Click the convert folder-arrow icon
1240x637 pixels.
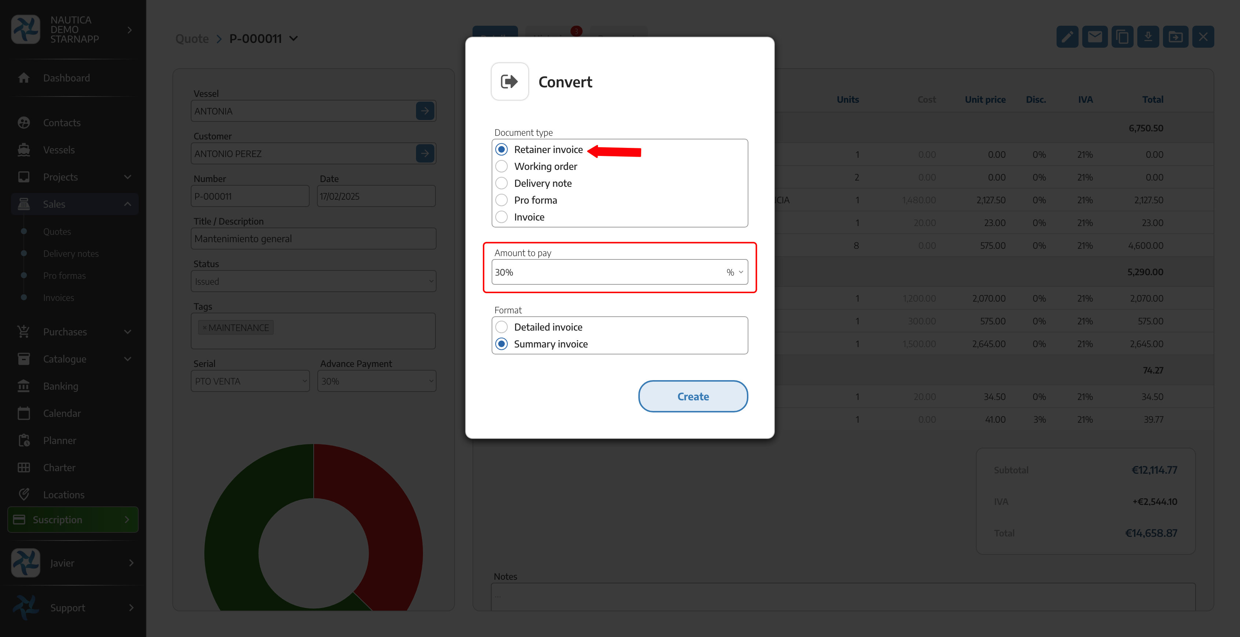tap(1175, 37)
